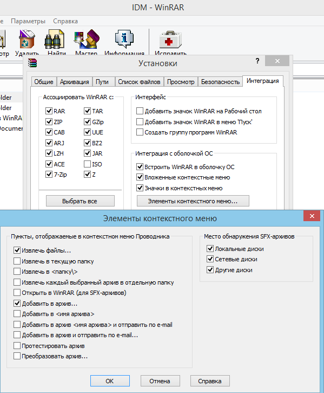Uncheck the 7-Zip checkbox
The width and height of the screenshot is (324, 393).
coord(49,175)
